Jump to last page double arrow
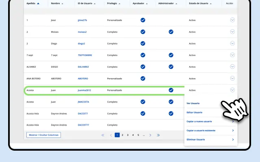260x162 pixels. pyautogui.click(x=158, y=135)
